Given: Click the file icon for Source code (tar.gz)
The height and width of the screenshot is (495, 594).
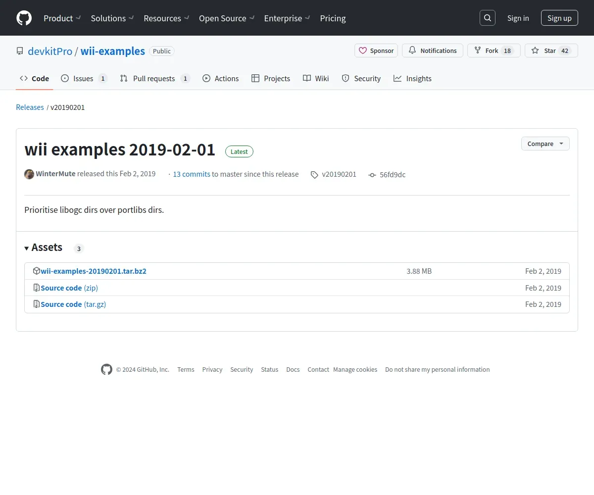Looking at the screenshot, I should [37, 304].
